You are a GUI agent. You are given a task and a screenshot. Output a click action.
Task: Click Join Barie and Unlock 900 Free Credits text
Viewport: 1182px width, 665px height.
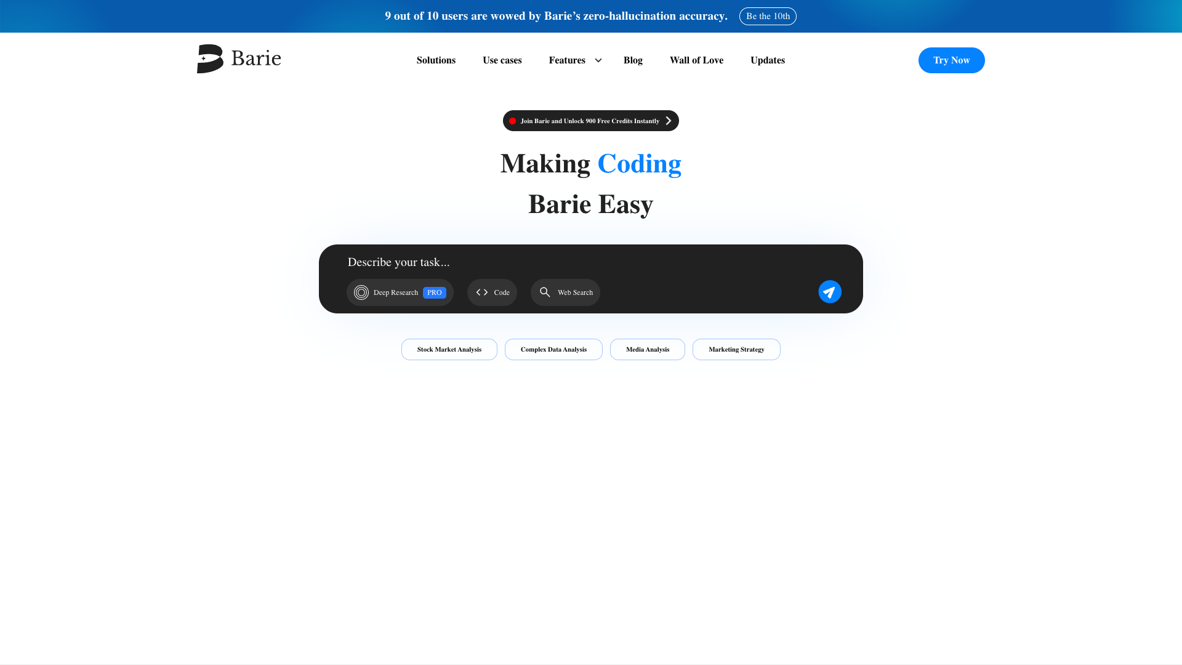click(590, 121)
